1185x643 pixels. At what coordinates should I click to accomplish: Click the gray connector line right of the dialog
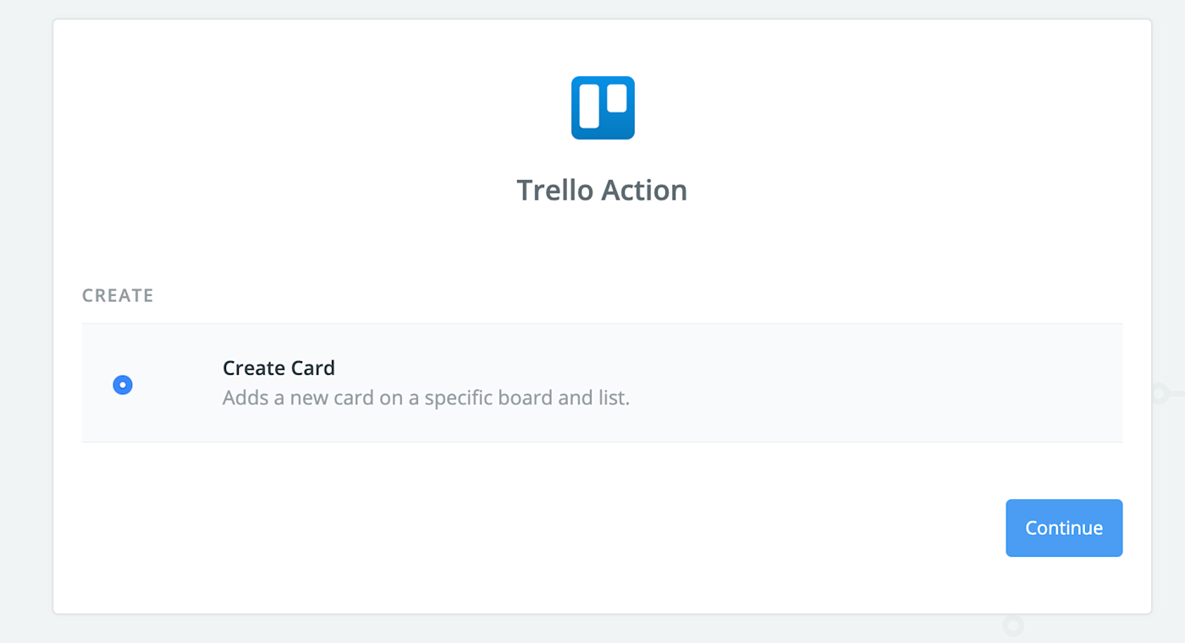coord(1177,393)
